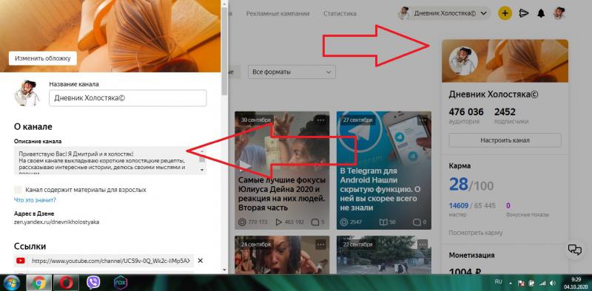Click the Посмотреть карму link

(476, 233)
